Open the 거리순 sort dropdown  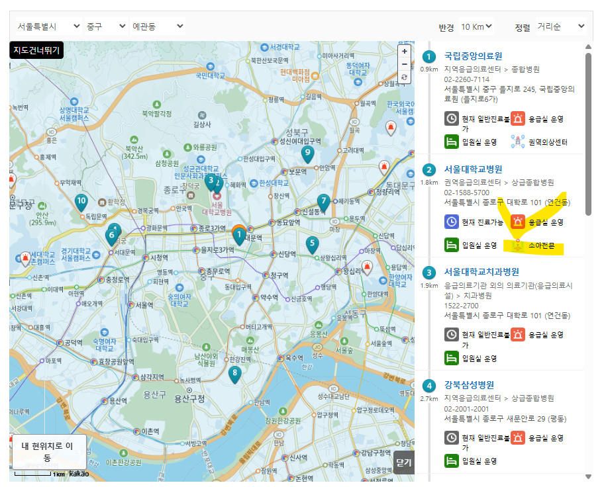(x=561, y=26)
